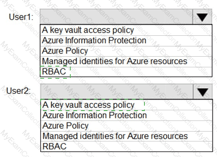Open the User1 dropdown arrow
The image size is (217, 157).
(x=202, y=17)
